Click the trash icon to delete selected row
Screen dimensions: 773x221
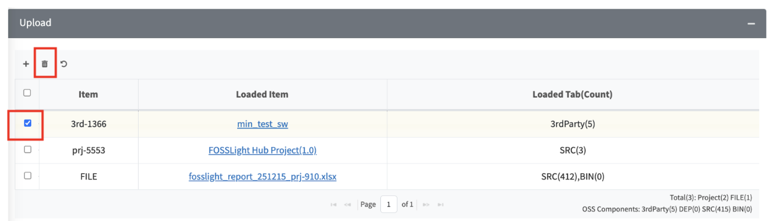tap(45, 64)
